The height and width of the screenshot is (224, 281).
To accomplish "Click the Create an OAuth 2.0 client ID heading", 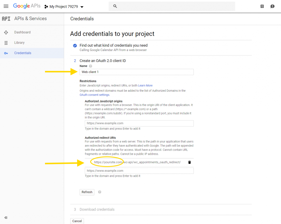I will 103,61.
